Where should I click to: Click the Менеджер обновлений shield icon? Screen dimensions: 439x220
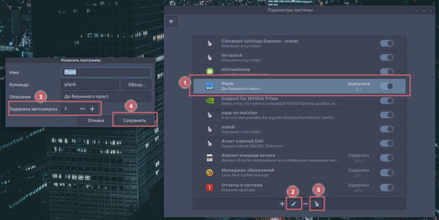(210, 172)
